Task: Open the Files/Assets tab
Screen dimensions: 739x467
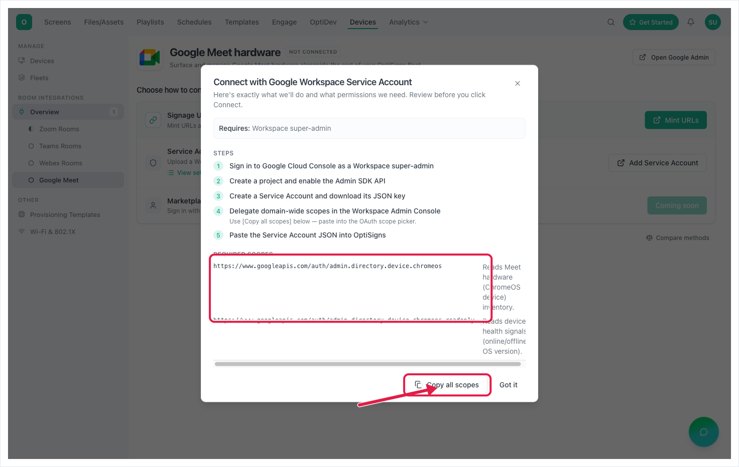Action: tap(104, 22)
